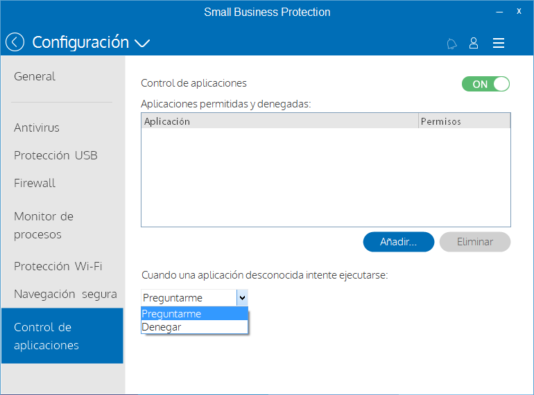
Task: Select Control de aplicaciones in sidebar
Action: pyautogui.click(x=62, y=336)
